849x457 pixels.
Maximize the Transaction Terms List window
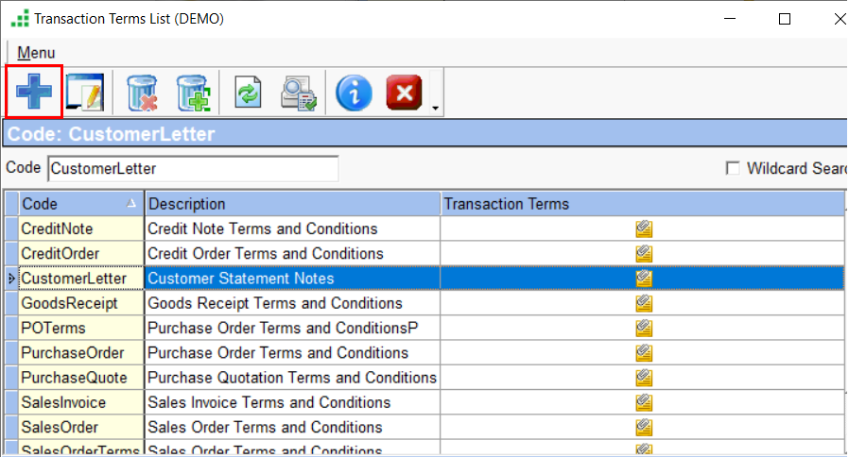click(x=785, y=19)
